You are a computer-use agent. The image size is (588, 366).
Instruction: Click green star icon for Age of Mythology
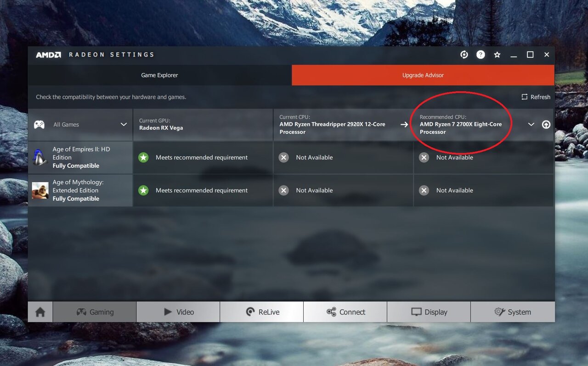144,190
